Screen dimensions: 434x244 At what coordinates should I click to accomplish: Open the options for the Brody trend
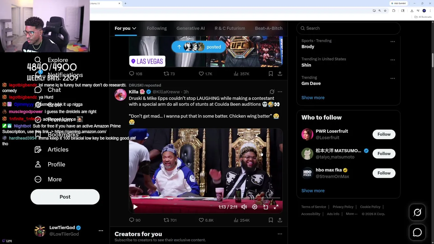click(392, 42)
